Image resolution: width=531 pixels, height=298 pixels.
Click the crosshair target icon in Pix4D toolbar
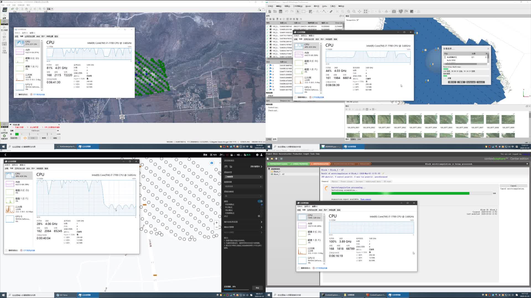[17, 9]
